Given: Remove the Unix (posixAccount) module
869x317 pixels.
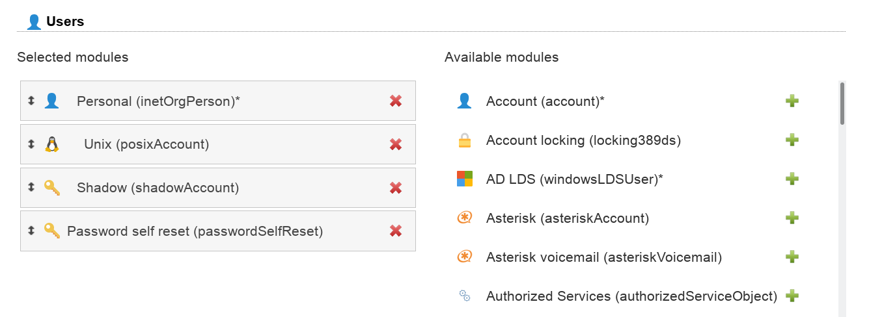Looking at the screenshot, I should pos(395,144).
